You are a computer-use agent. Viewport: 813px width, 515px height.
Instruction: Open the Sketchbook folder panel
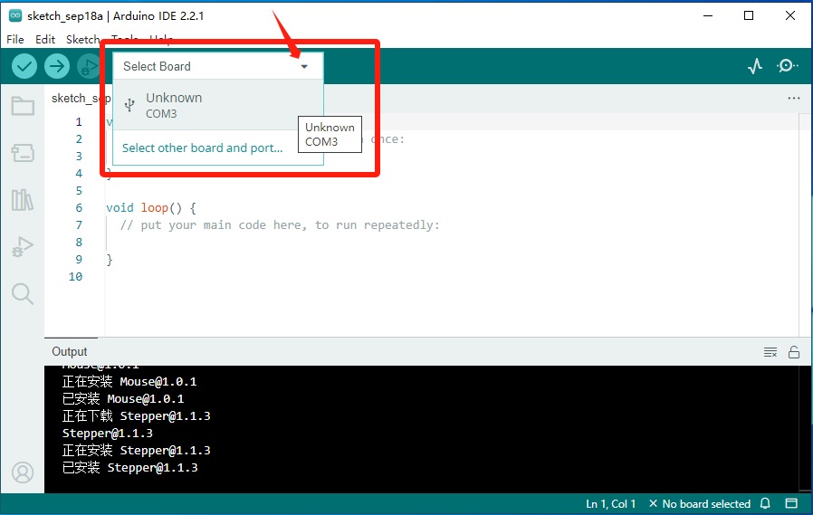click(23, 106)
